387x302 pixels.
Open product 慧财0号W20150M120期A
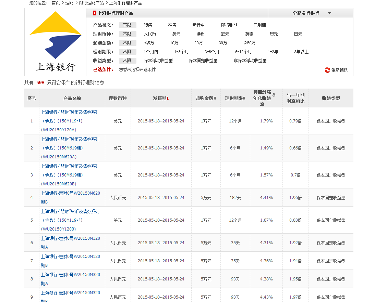[x=71, y=242]
